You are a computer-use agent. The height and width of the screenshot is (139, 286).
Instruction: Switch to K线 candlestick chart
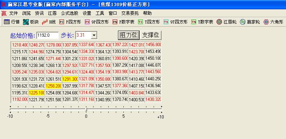tap(49, 22)
